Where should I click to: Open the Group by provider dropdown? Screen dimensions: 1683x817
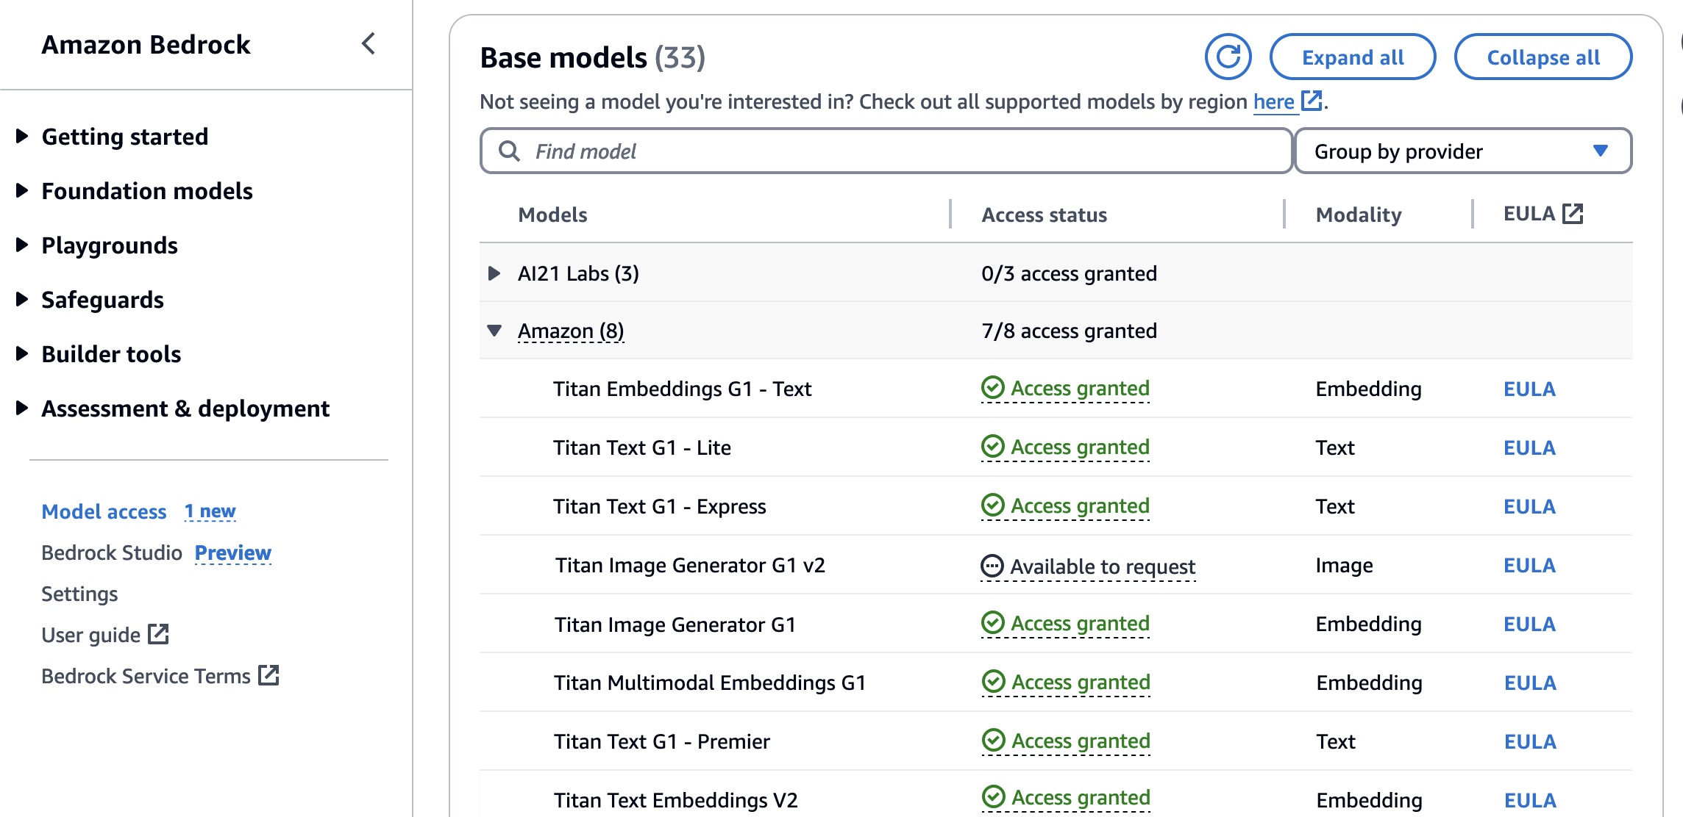(x=1462, y=151)
